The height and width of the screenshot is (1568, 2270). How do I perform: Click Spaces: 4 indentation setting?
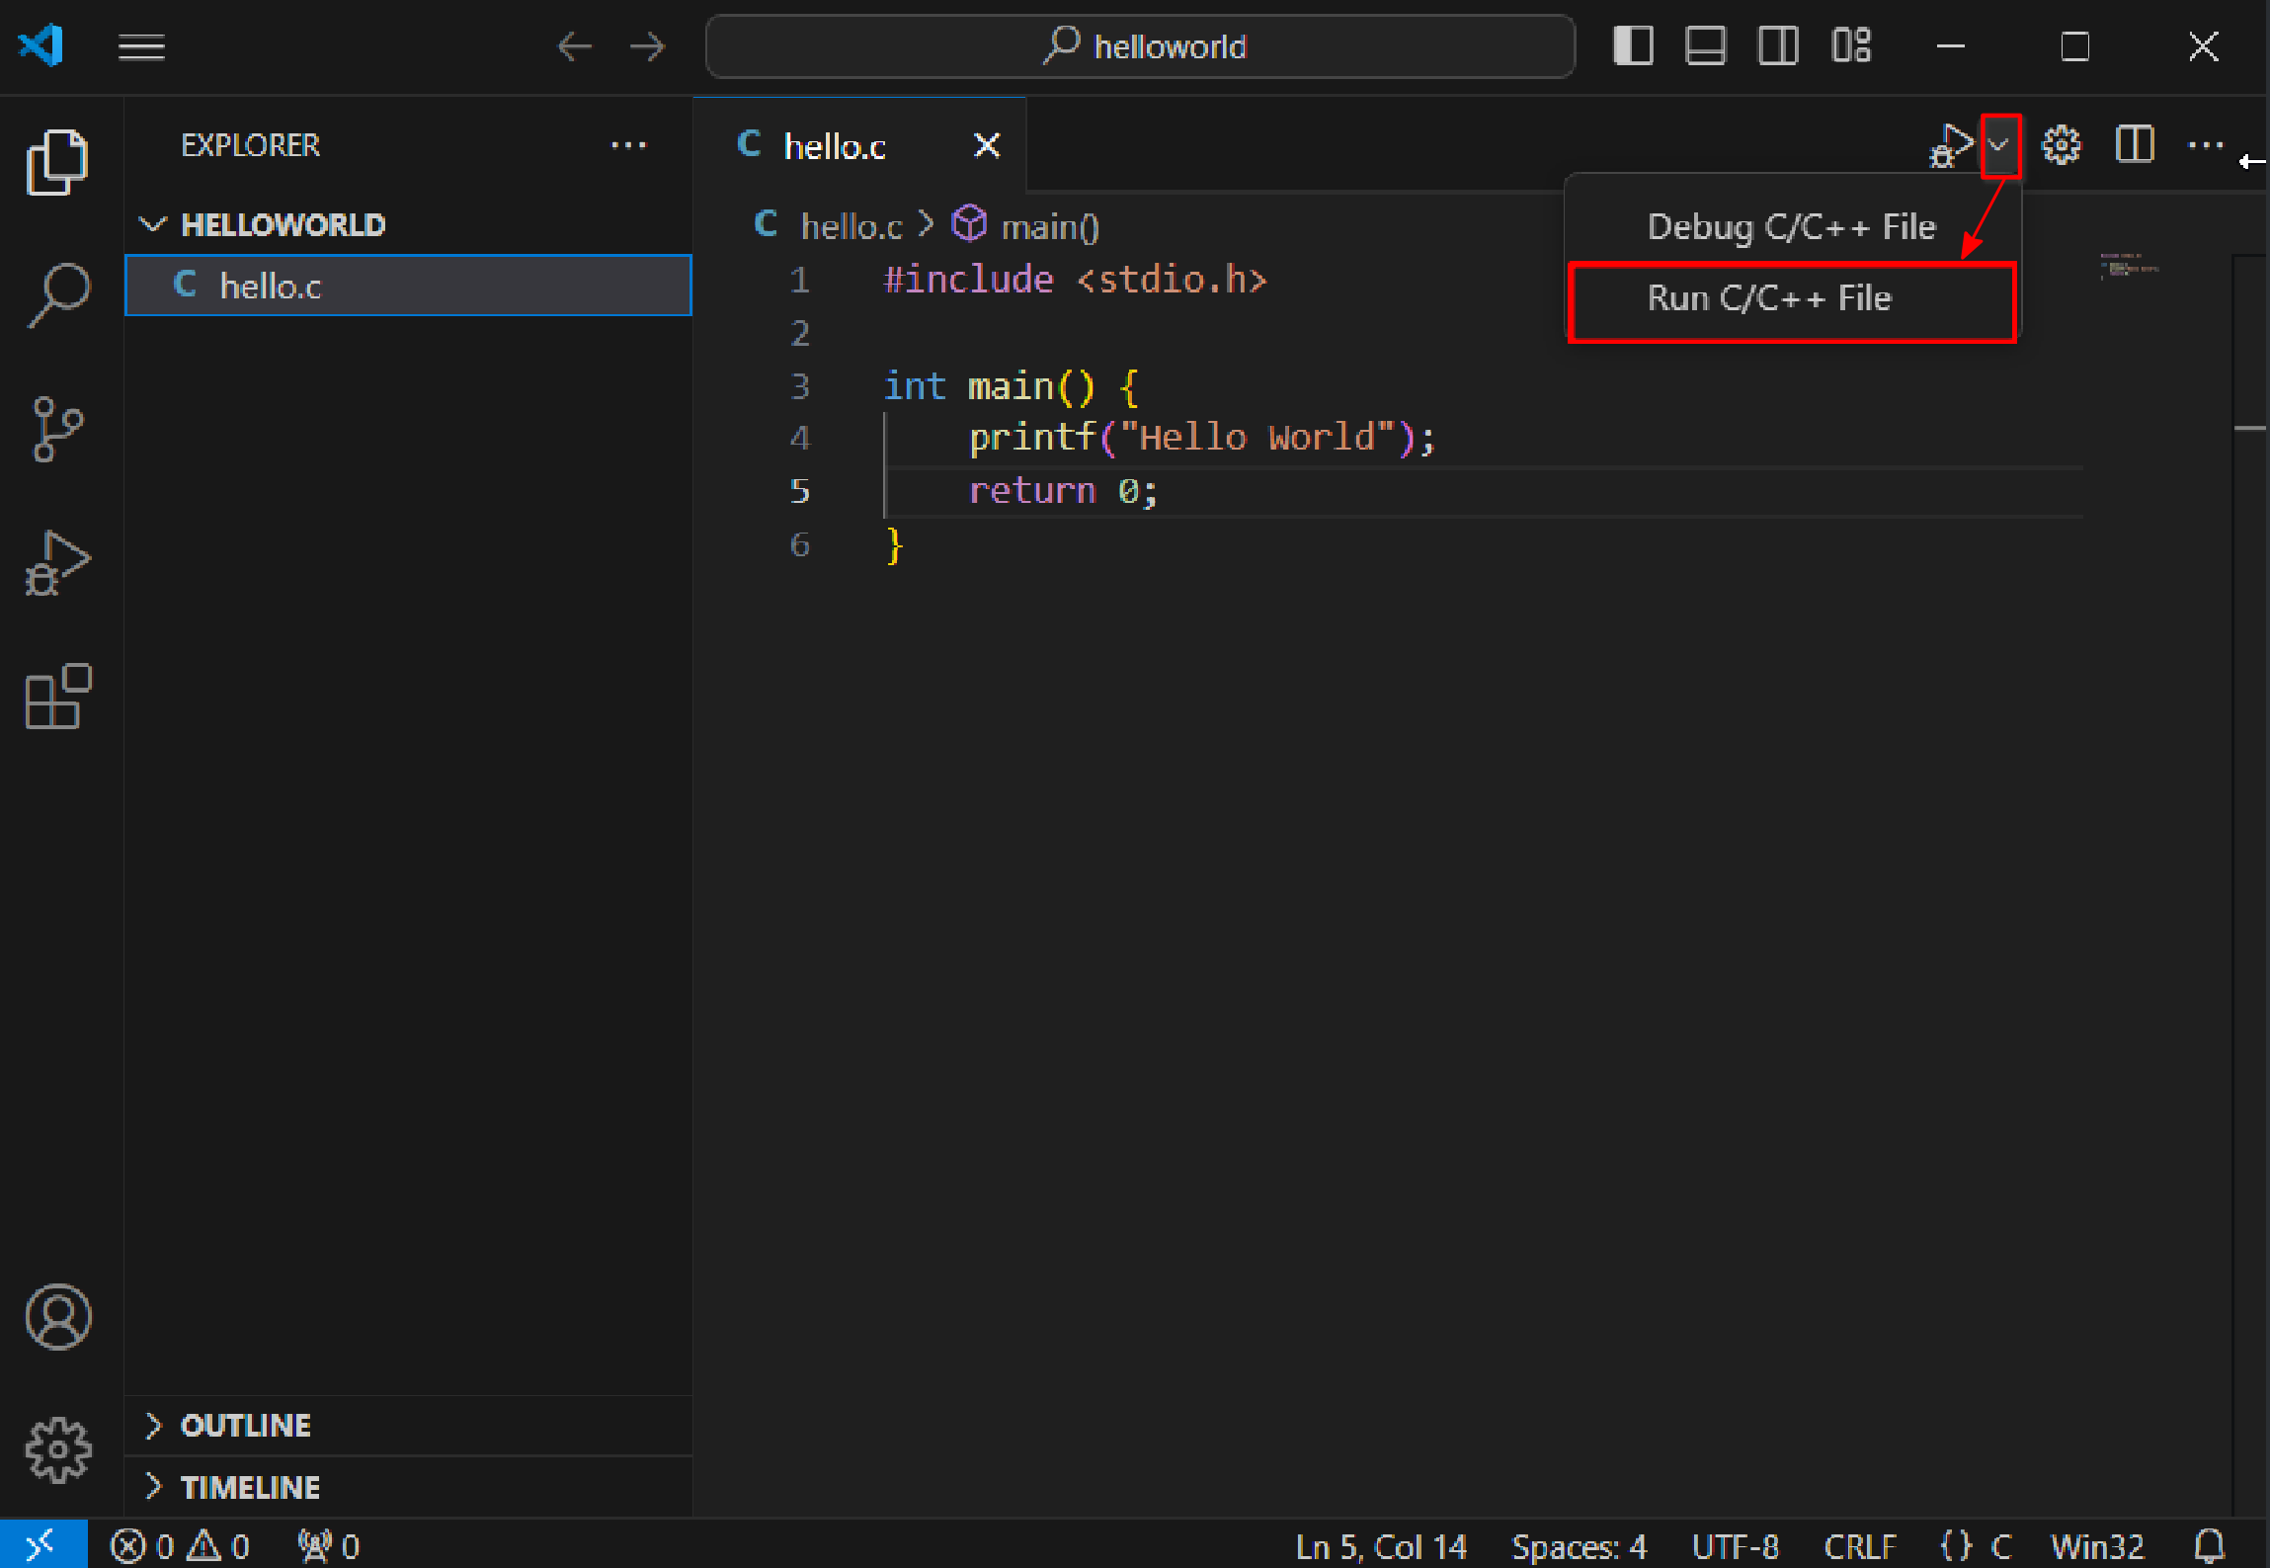point(1579,1546)
